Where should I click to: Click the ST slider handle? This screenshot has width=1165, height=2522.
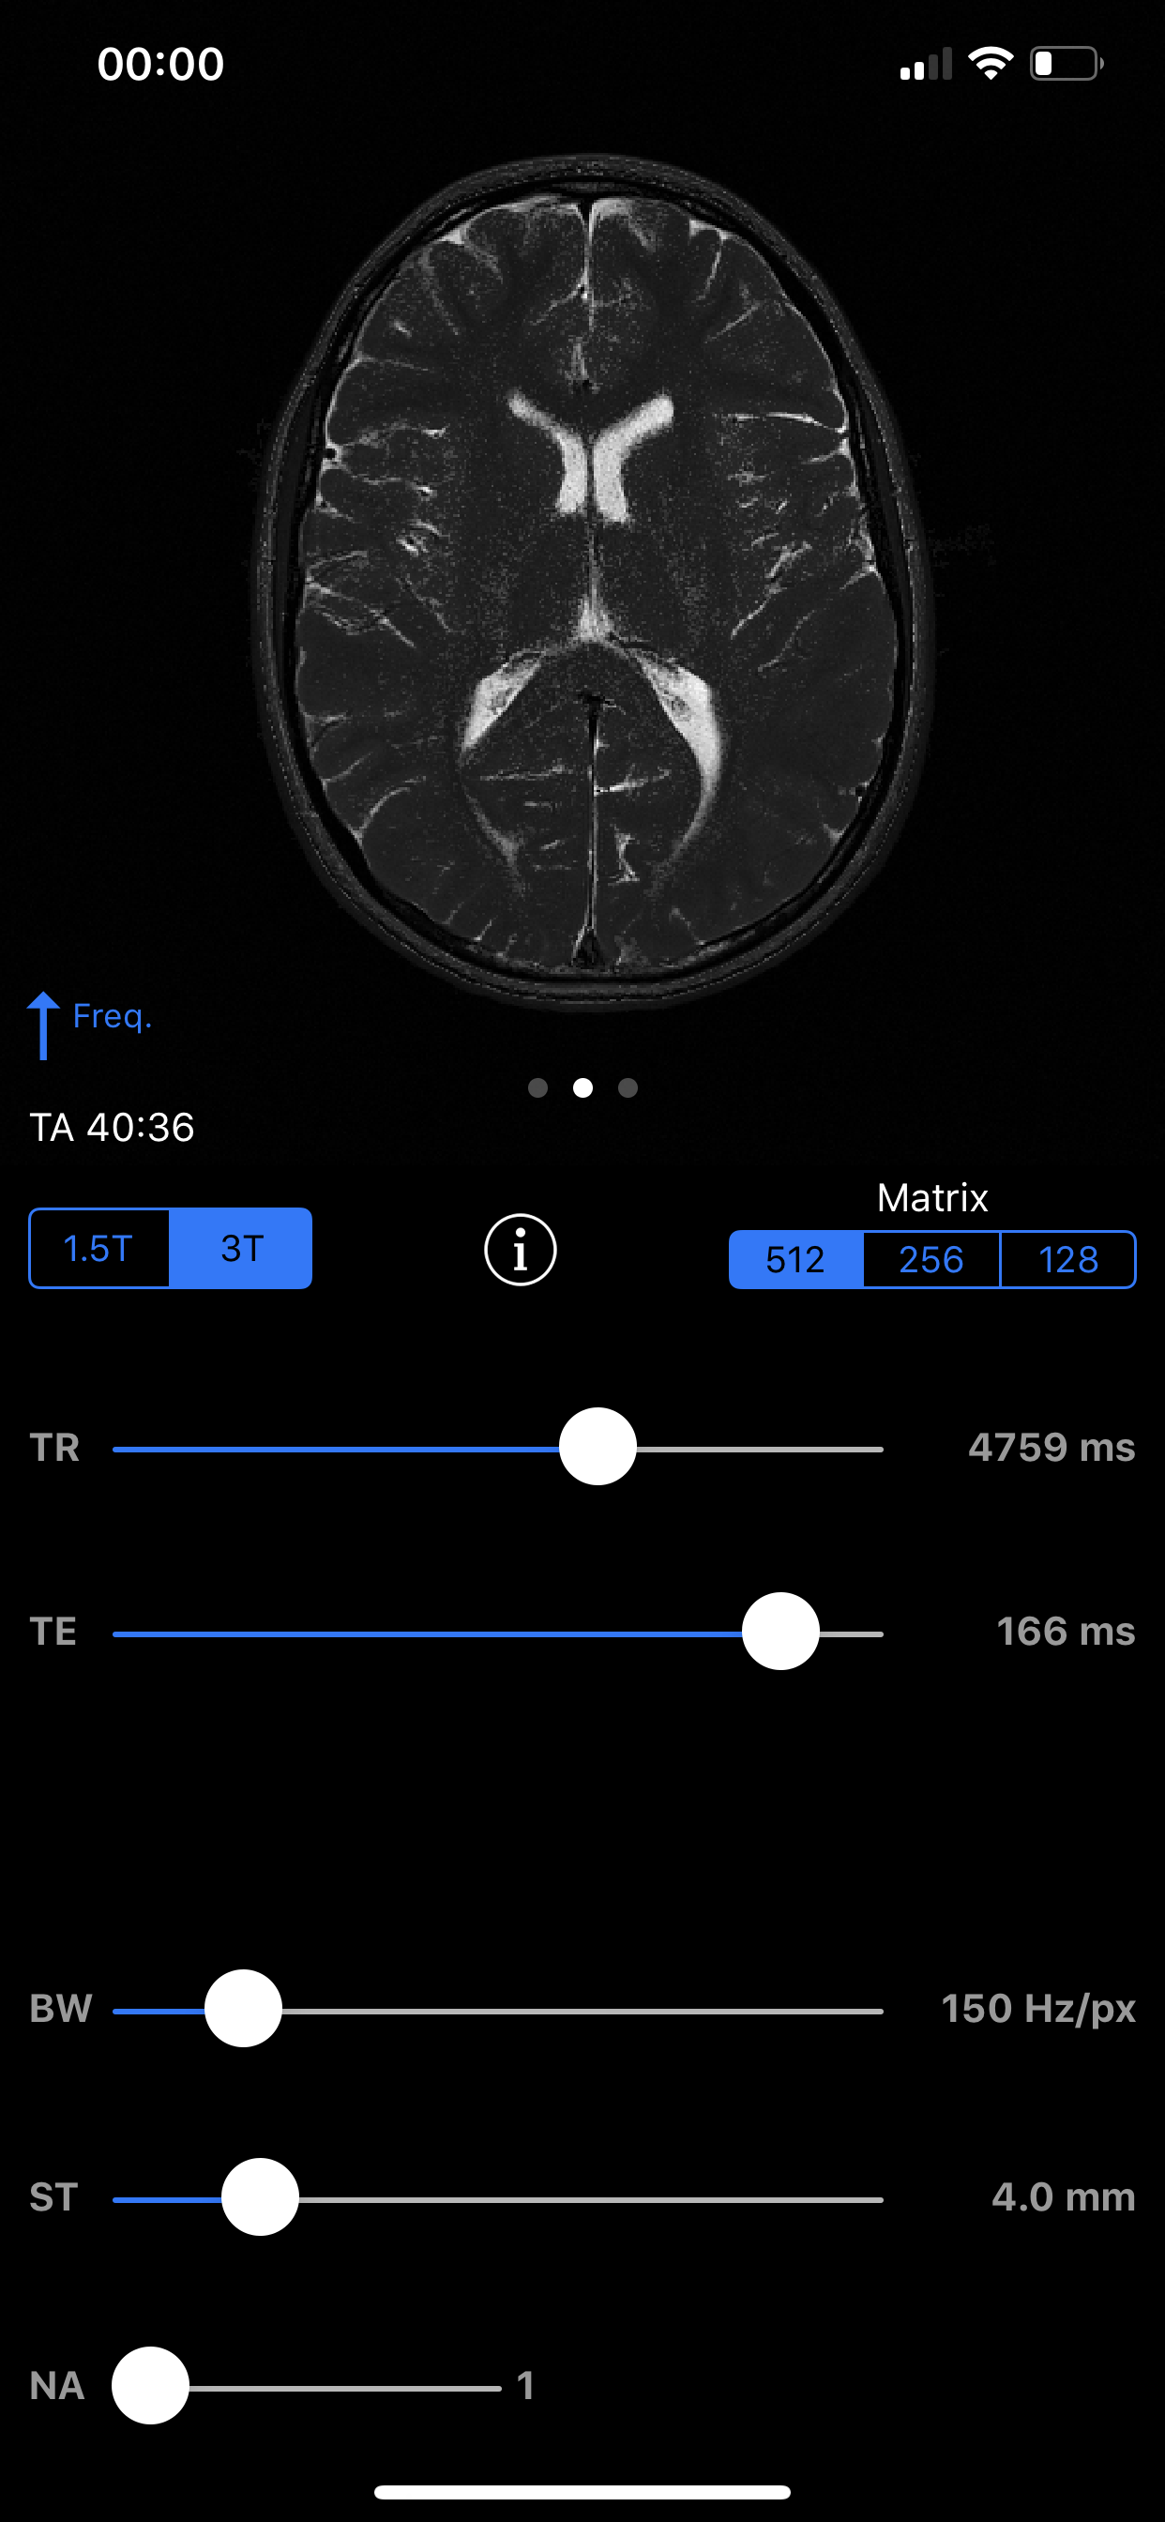click(x=260, y=2197)
